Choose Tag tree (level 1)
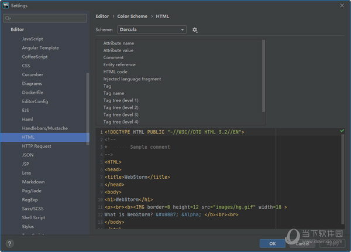This screenshot has height=252, width=351. [121, 100]
